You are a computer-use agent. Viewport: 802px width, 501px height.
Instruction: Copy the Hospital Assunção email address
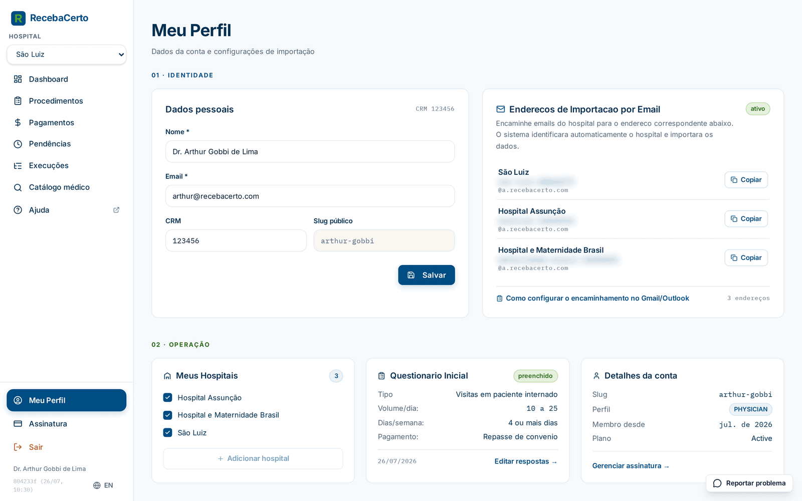(746, 219)
